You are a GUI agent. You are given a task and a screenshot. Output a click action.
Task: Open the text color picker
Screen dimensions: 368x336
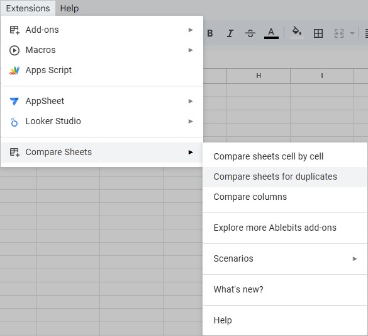tap(271, 33)
